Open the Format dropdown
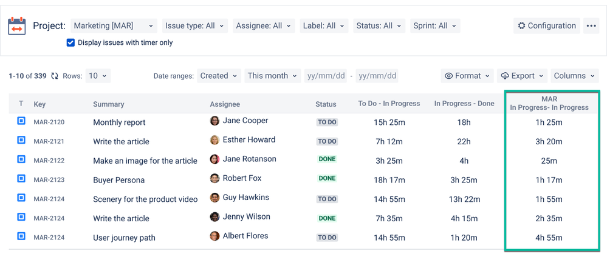 (x=467, y=76)
